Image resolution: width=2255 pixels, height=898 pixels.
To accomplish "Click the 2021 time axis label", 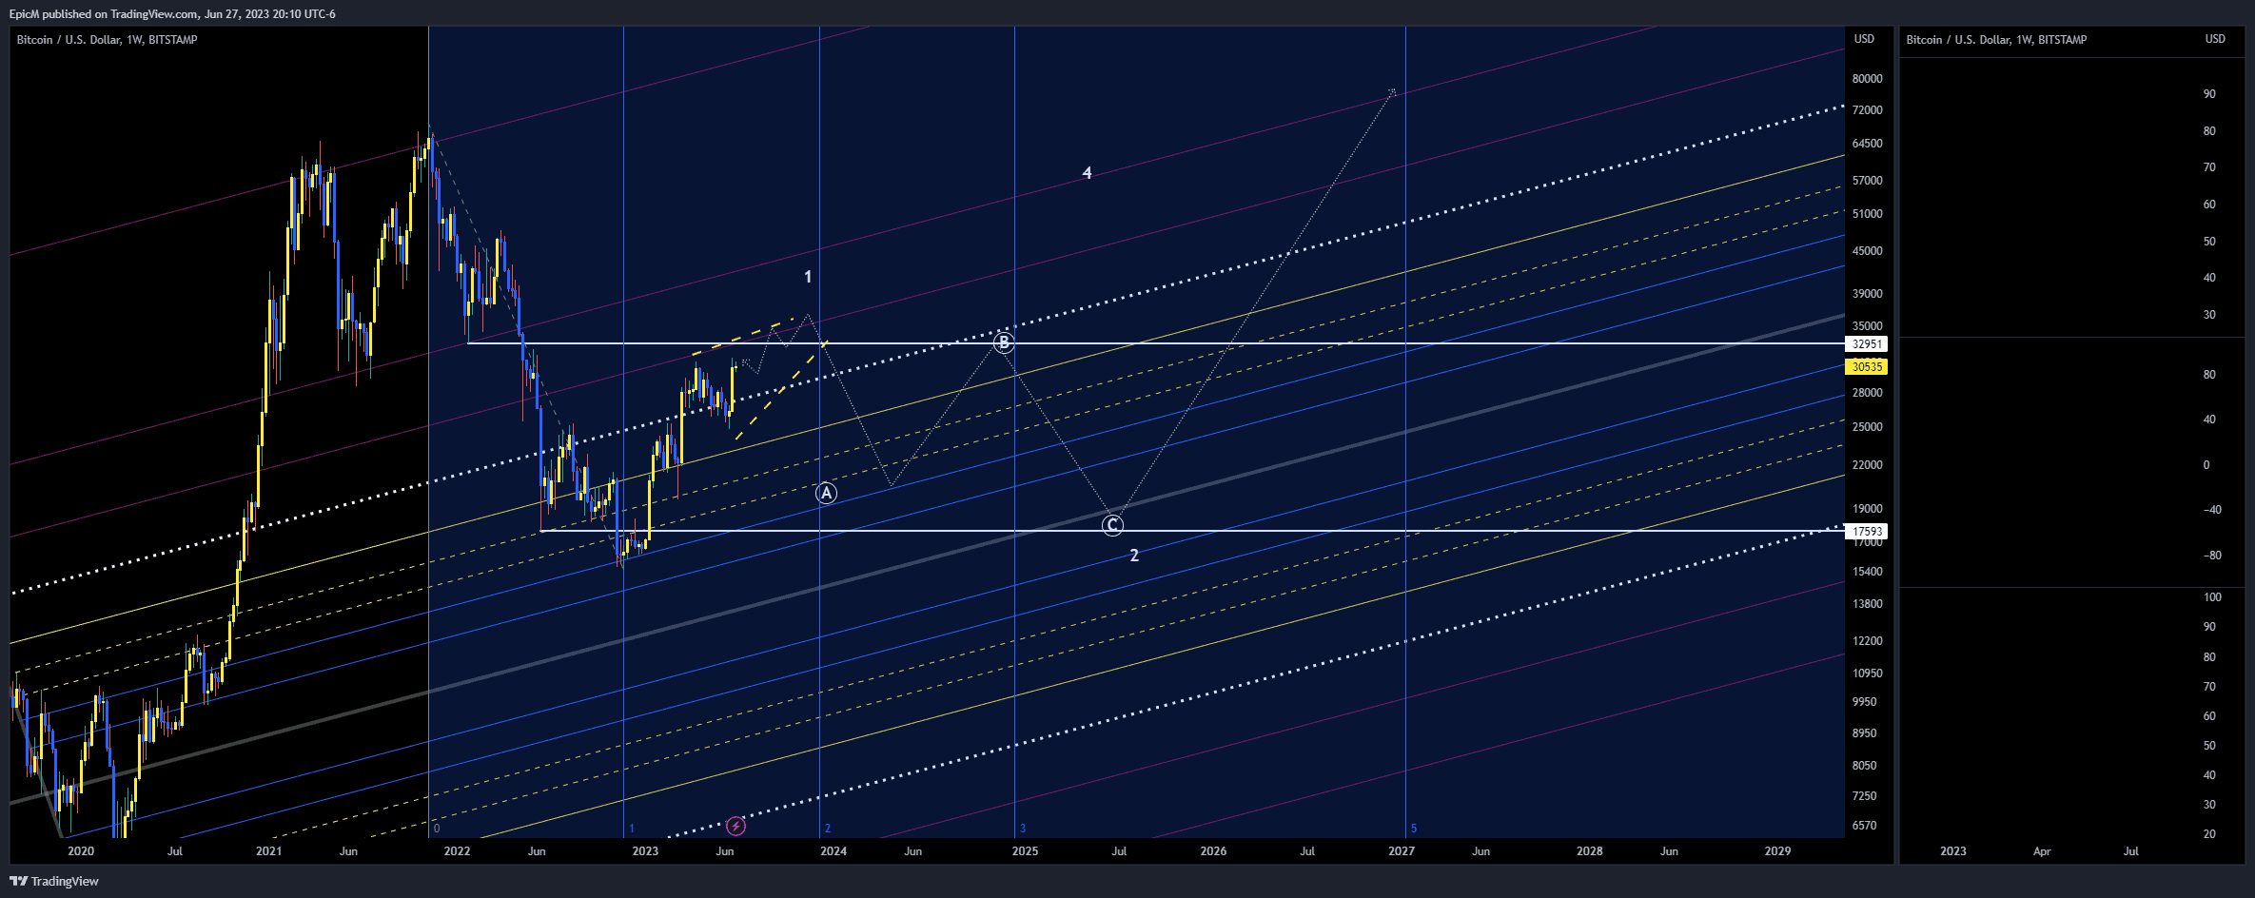I will click(x=269, y=851).
